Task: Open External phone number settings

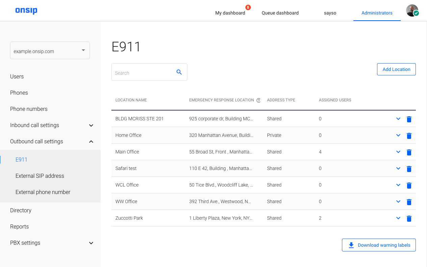Action: (x=43, y=192)
